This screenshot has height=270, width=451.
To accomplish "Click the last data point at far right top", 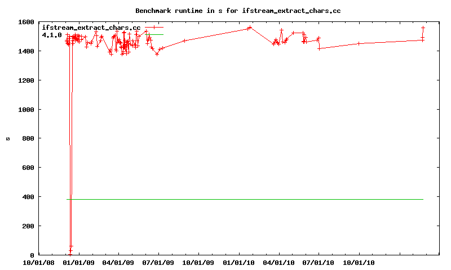I will (423, 28).
